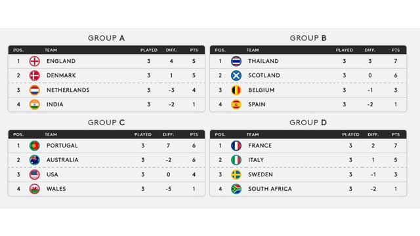Click the DIFF. column header in Group C

coord(168,134)
